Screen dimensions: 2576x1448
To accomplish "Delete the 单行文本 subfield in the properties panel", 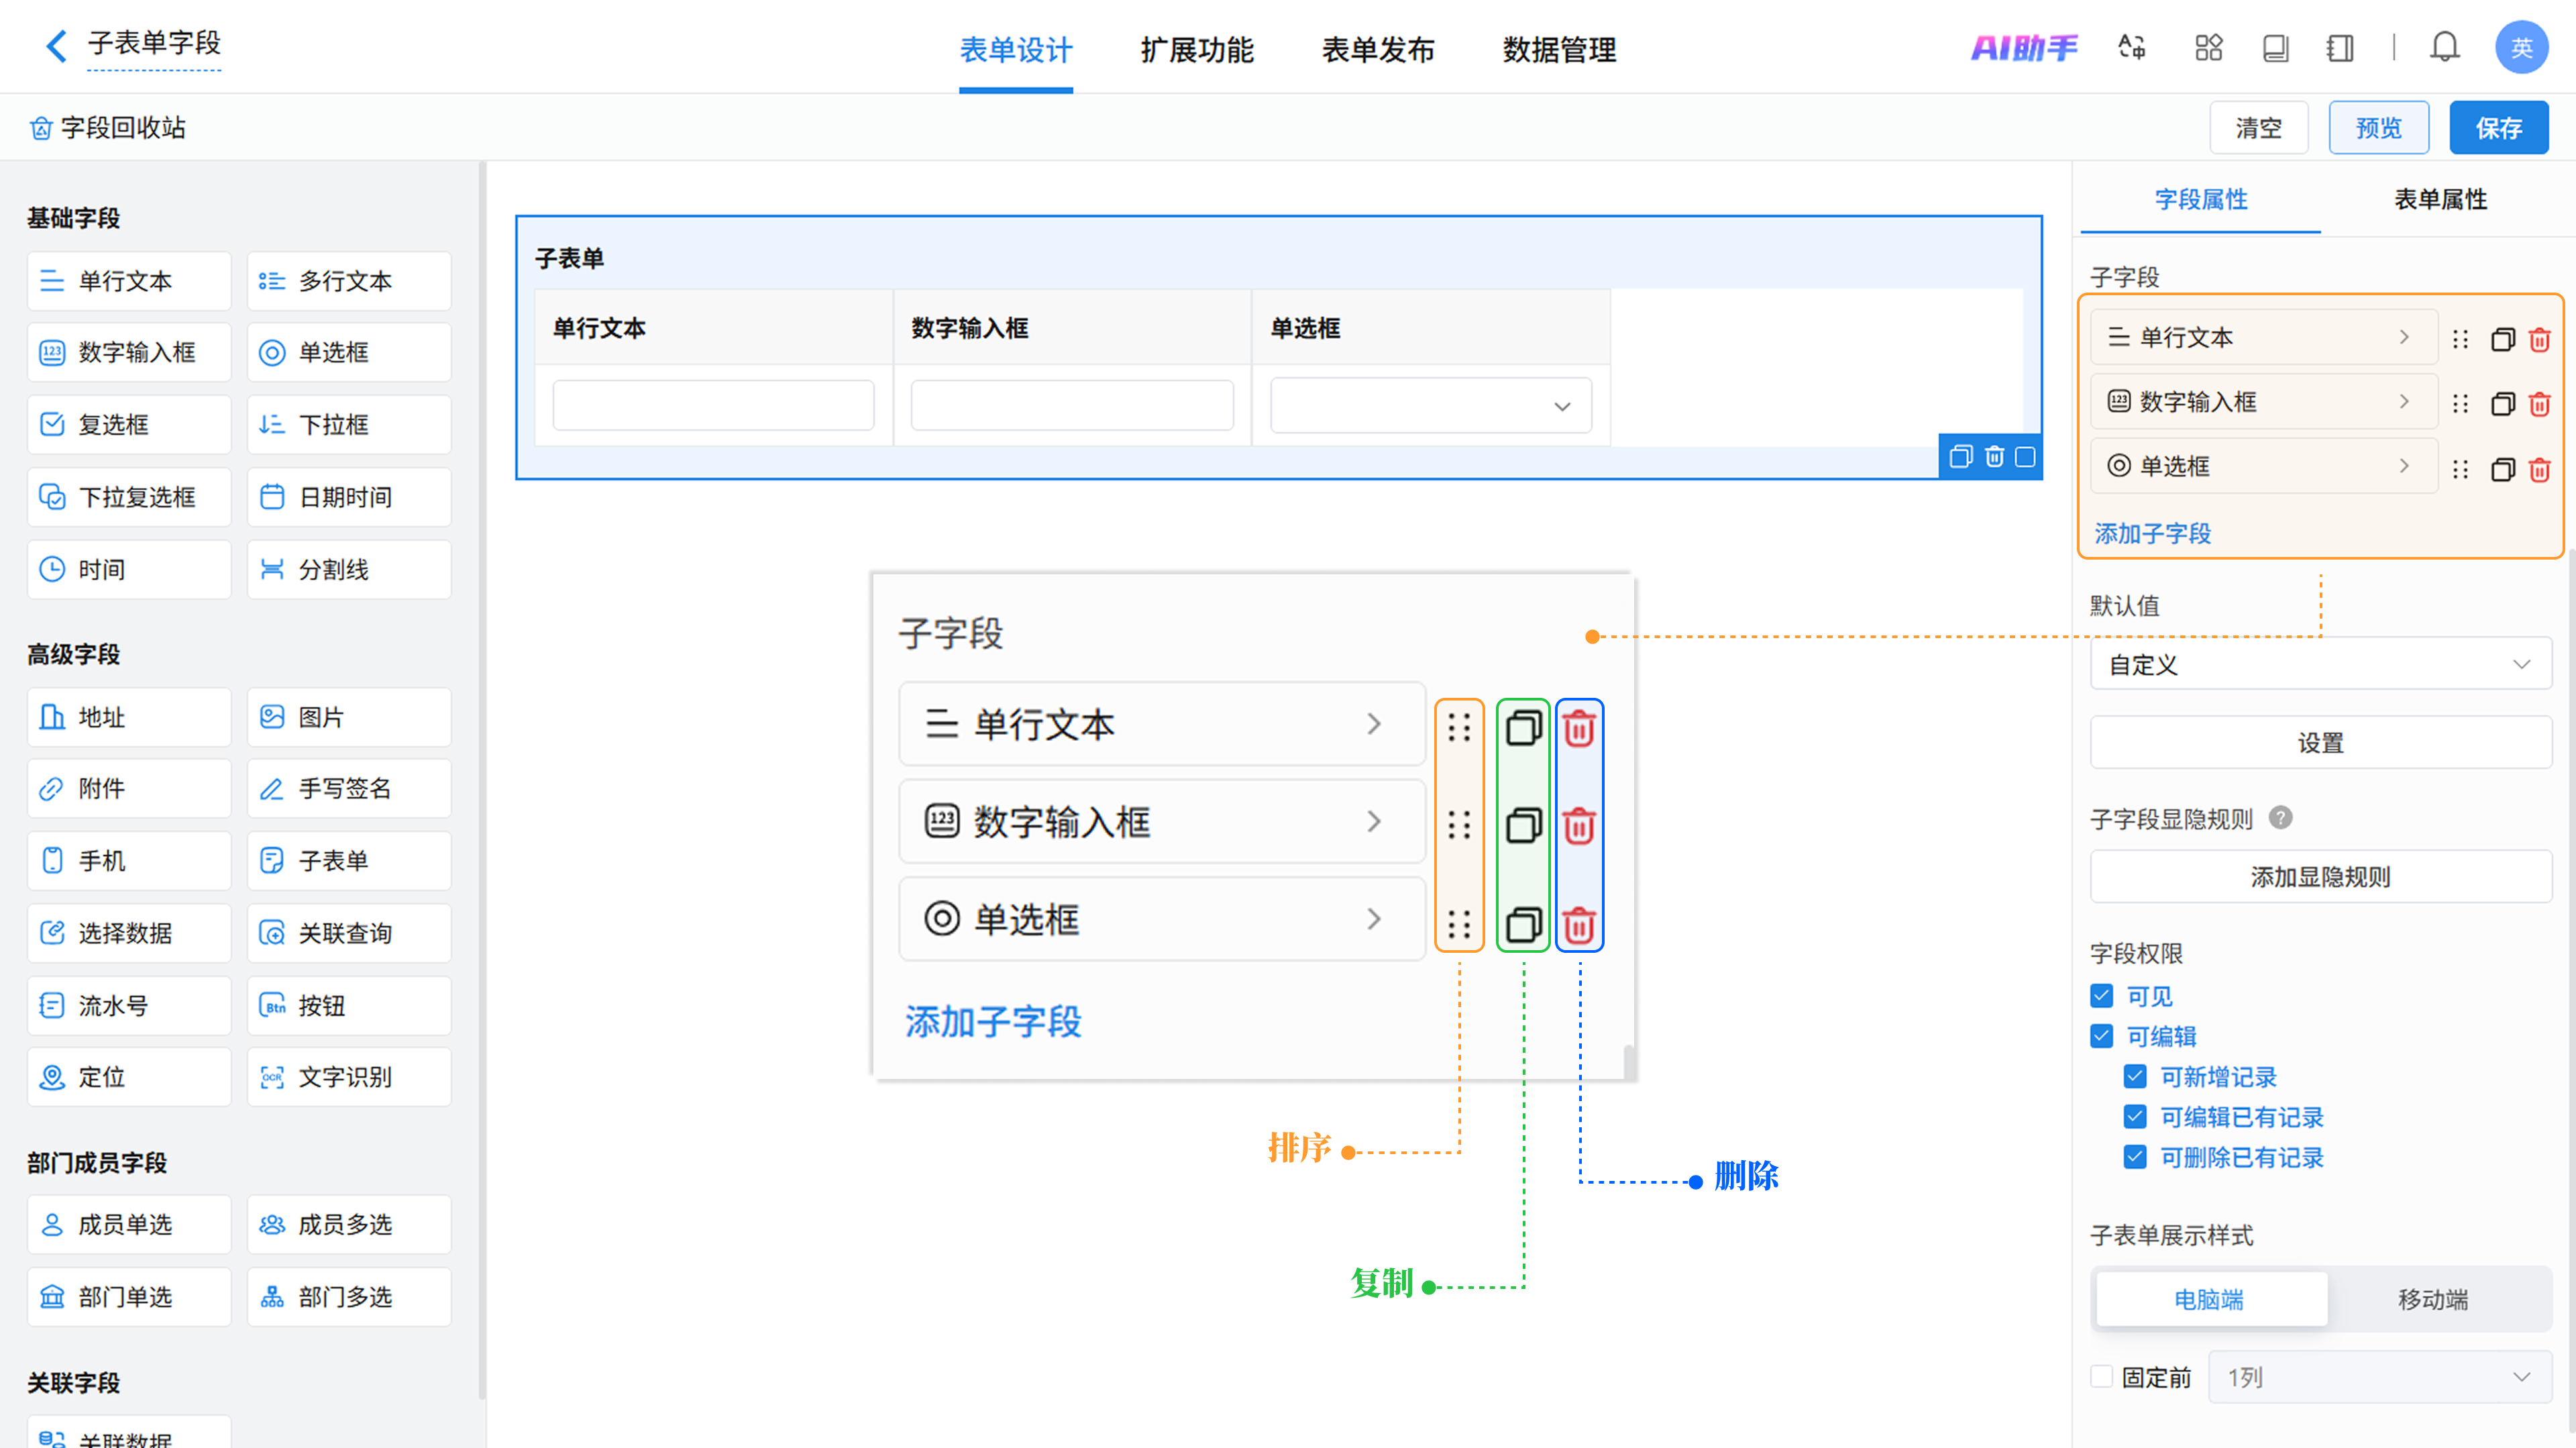I will [2539, 339].
